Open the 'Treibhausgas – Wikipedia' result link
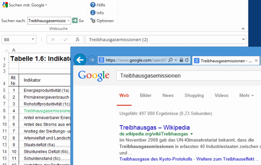 154,128
